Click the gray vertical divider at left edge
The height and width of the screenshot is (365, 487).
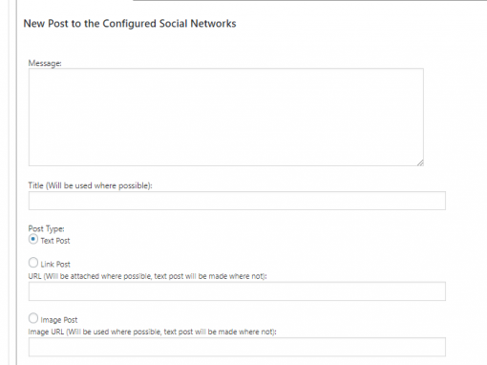tap(16, 182)
